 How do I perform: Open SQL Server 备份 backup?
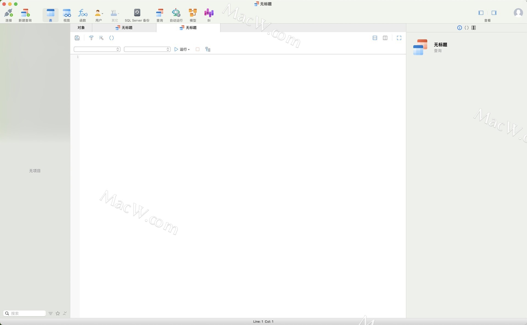tap(137, 15)
